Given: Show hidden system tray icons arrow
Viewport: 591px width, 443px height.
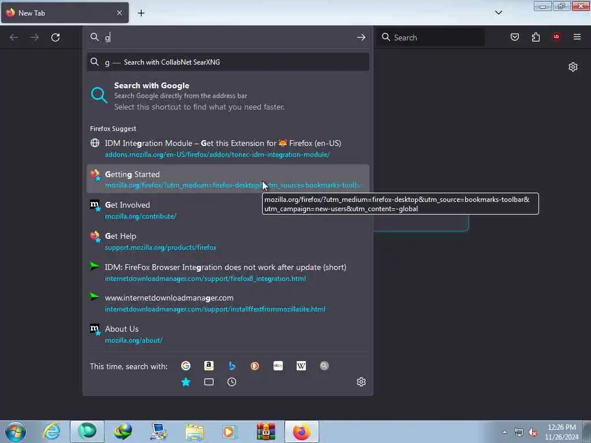Looking at the screenshot, I should [504, 433].
